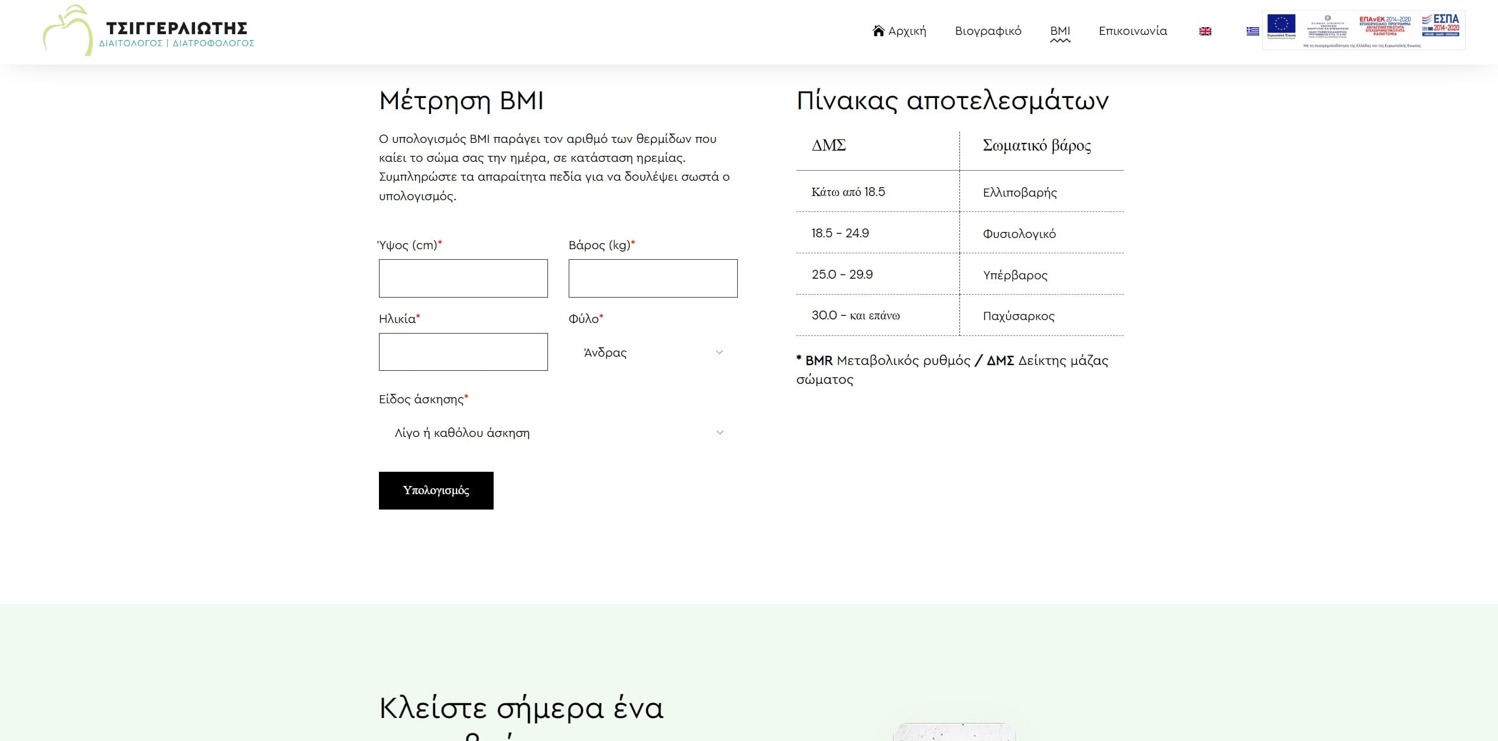This screenshot has height=741, width=1498.
Task: Open the Φύλο gender dropdown
Action: tap(653, 351)
